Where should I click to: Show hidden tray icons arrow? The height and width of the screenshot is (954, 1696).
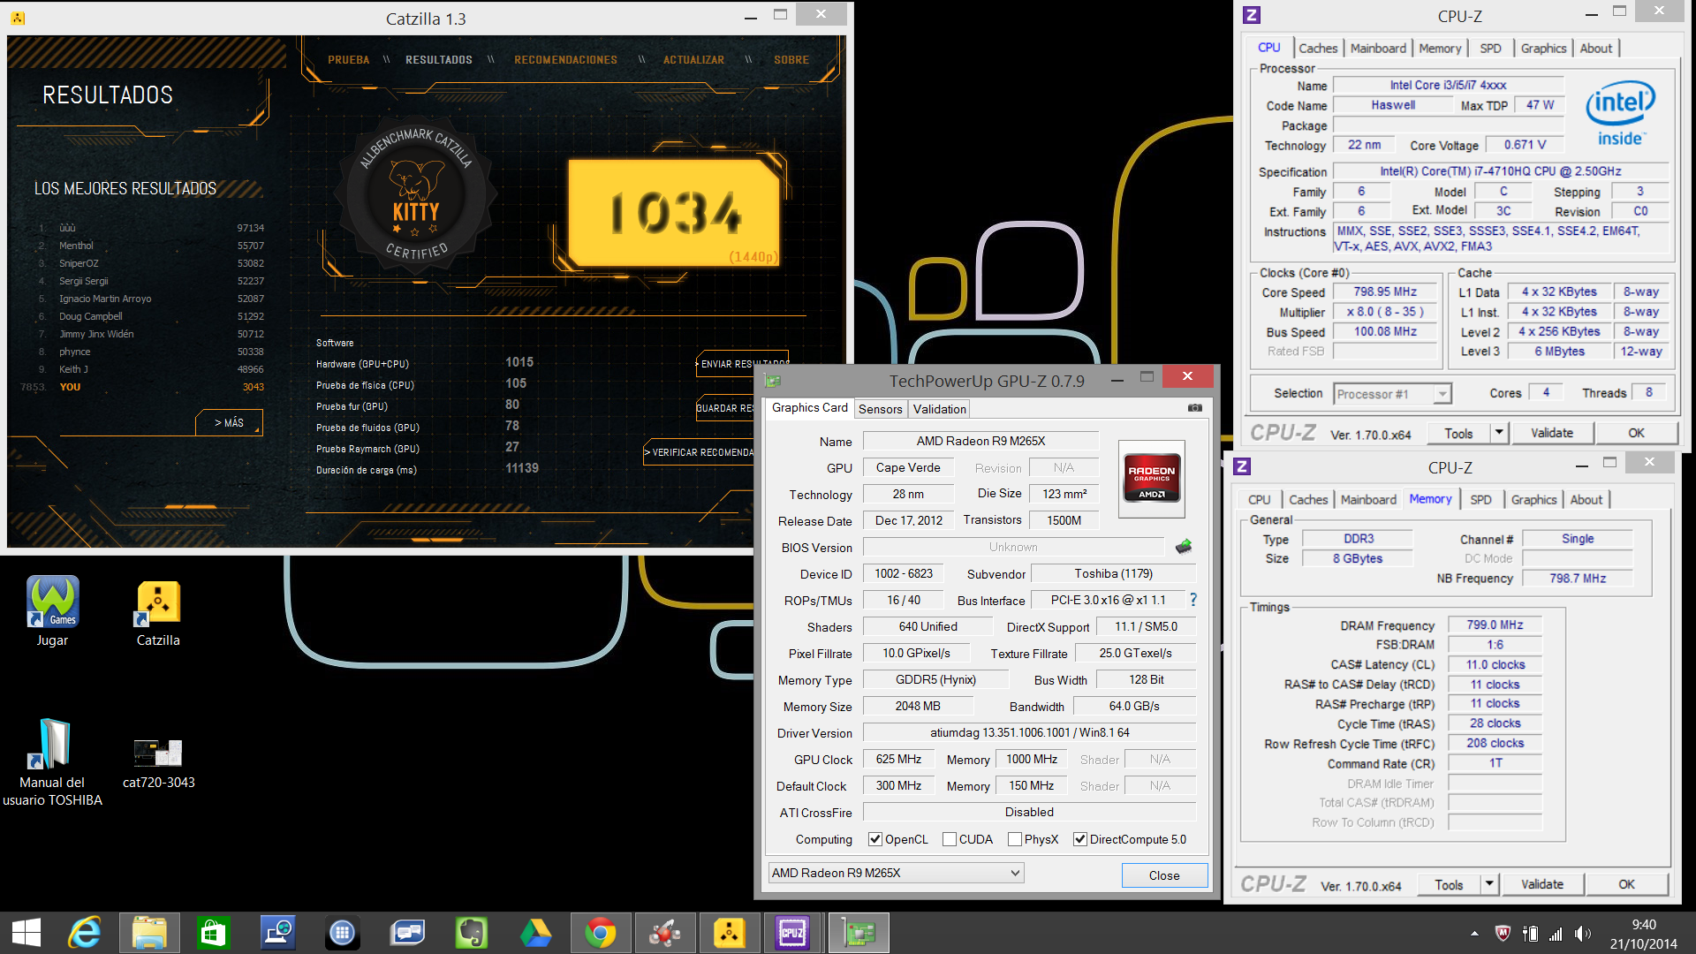coord(1474,934)
